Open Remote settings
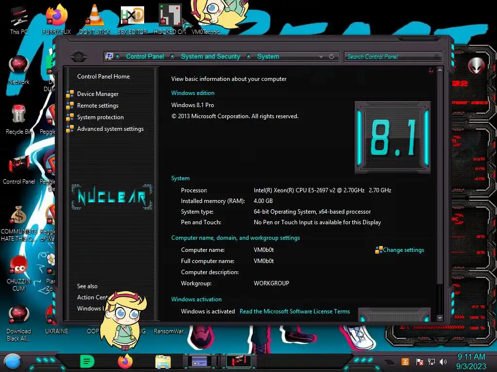 [98, 106]
